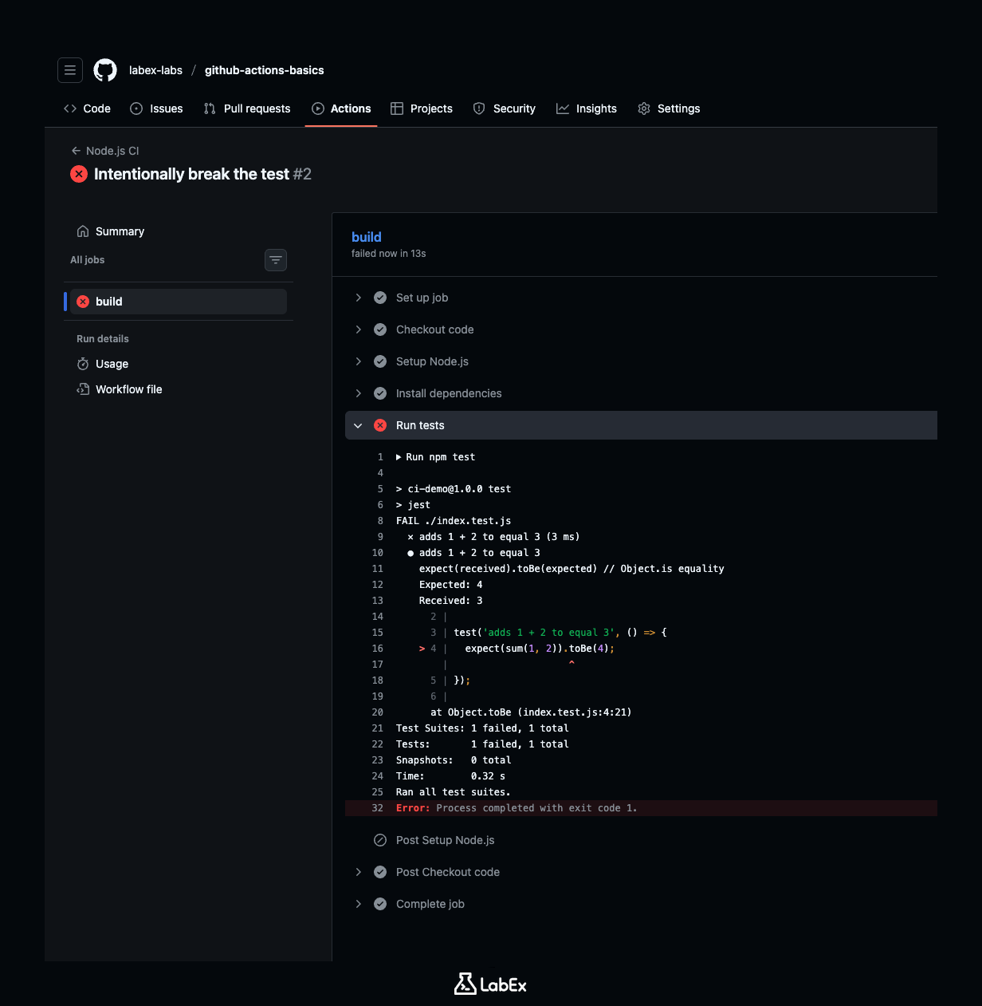Expand the Run npm test log group
Viewport: 982px width, 1006px height.
(x=435, y=457)
